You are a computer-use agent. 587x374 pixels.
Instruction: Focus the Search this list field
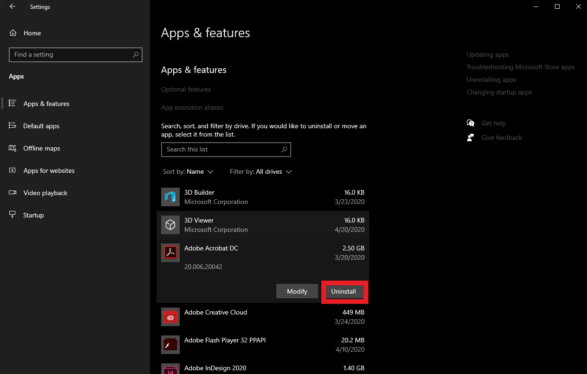(226, 149)
